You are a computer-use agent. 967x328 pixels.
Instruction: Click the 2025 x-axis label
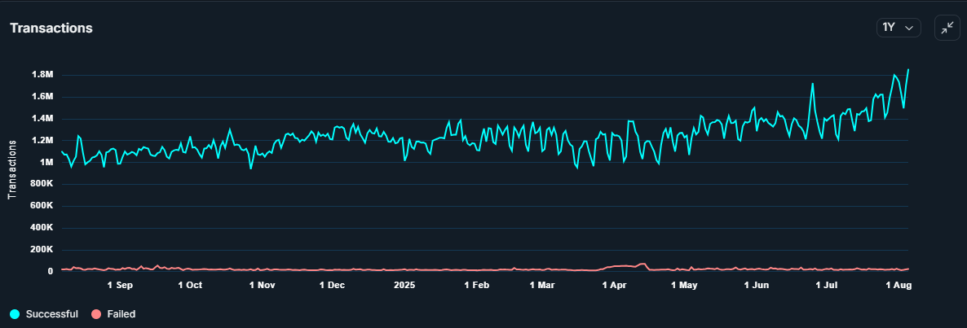[404, 286]
